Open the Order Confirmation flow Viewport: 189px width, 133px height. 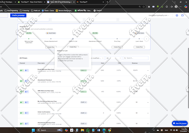pos(44,112)
